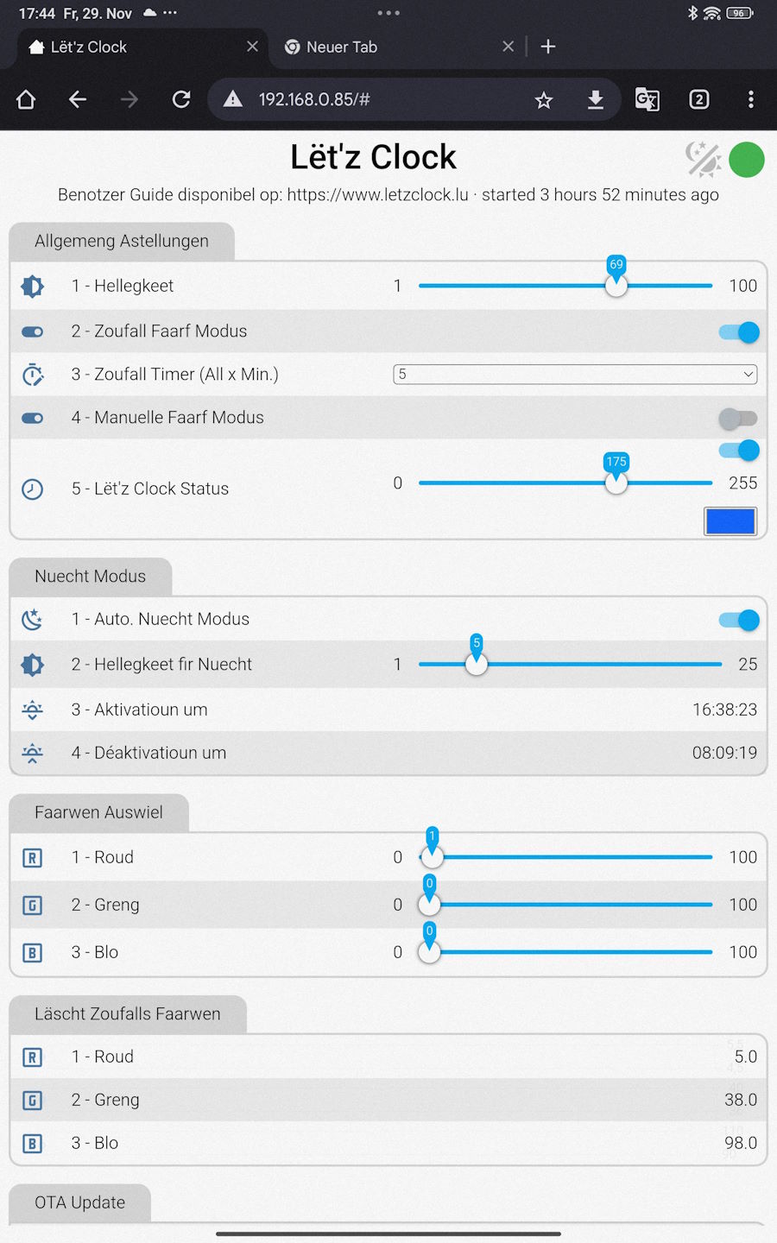Click the green status circle icon
Viewport: 777px width, 1243px height.
click(x=747, y=160)
